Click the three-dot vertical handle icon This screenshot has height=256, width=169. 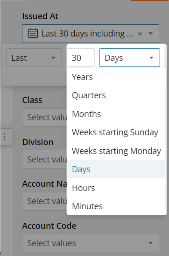(5, 137)
